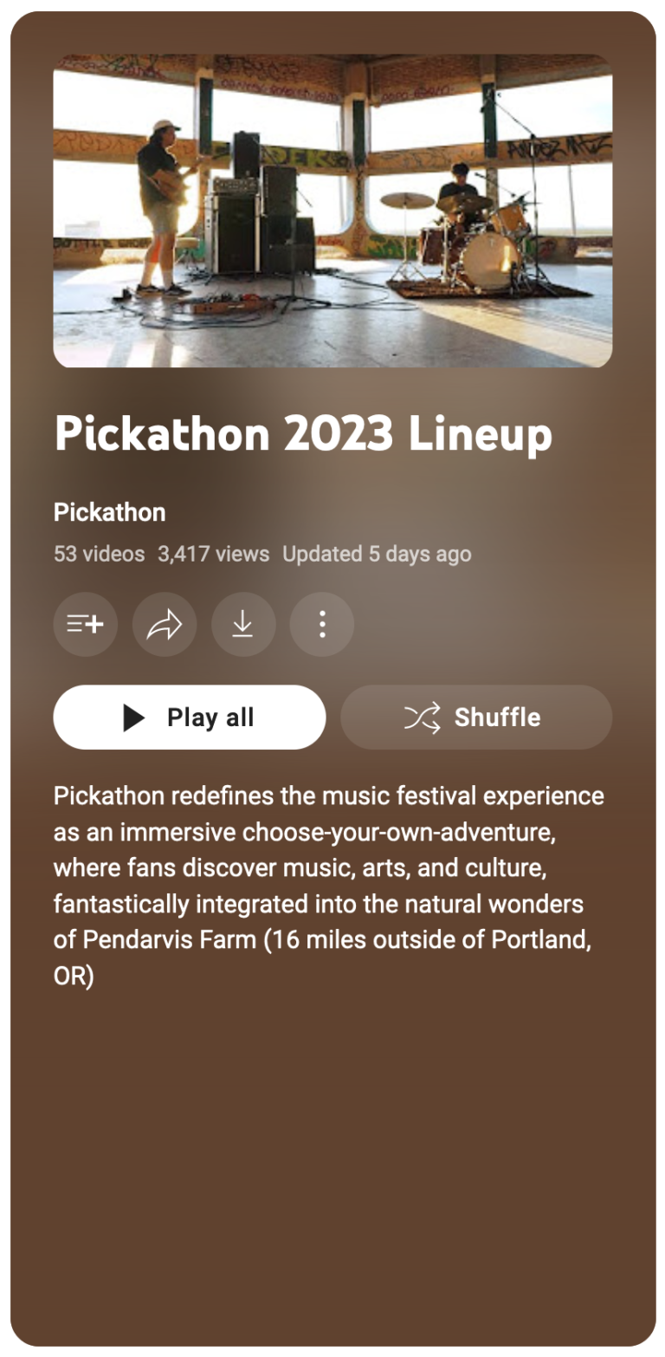Click the 3,417 views text
Screen dimensions: 665x1357
[x=213, y=555]
